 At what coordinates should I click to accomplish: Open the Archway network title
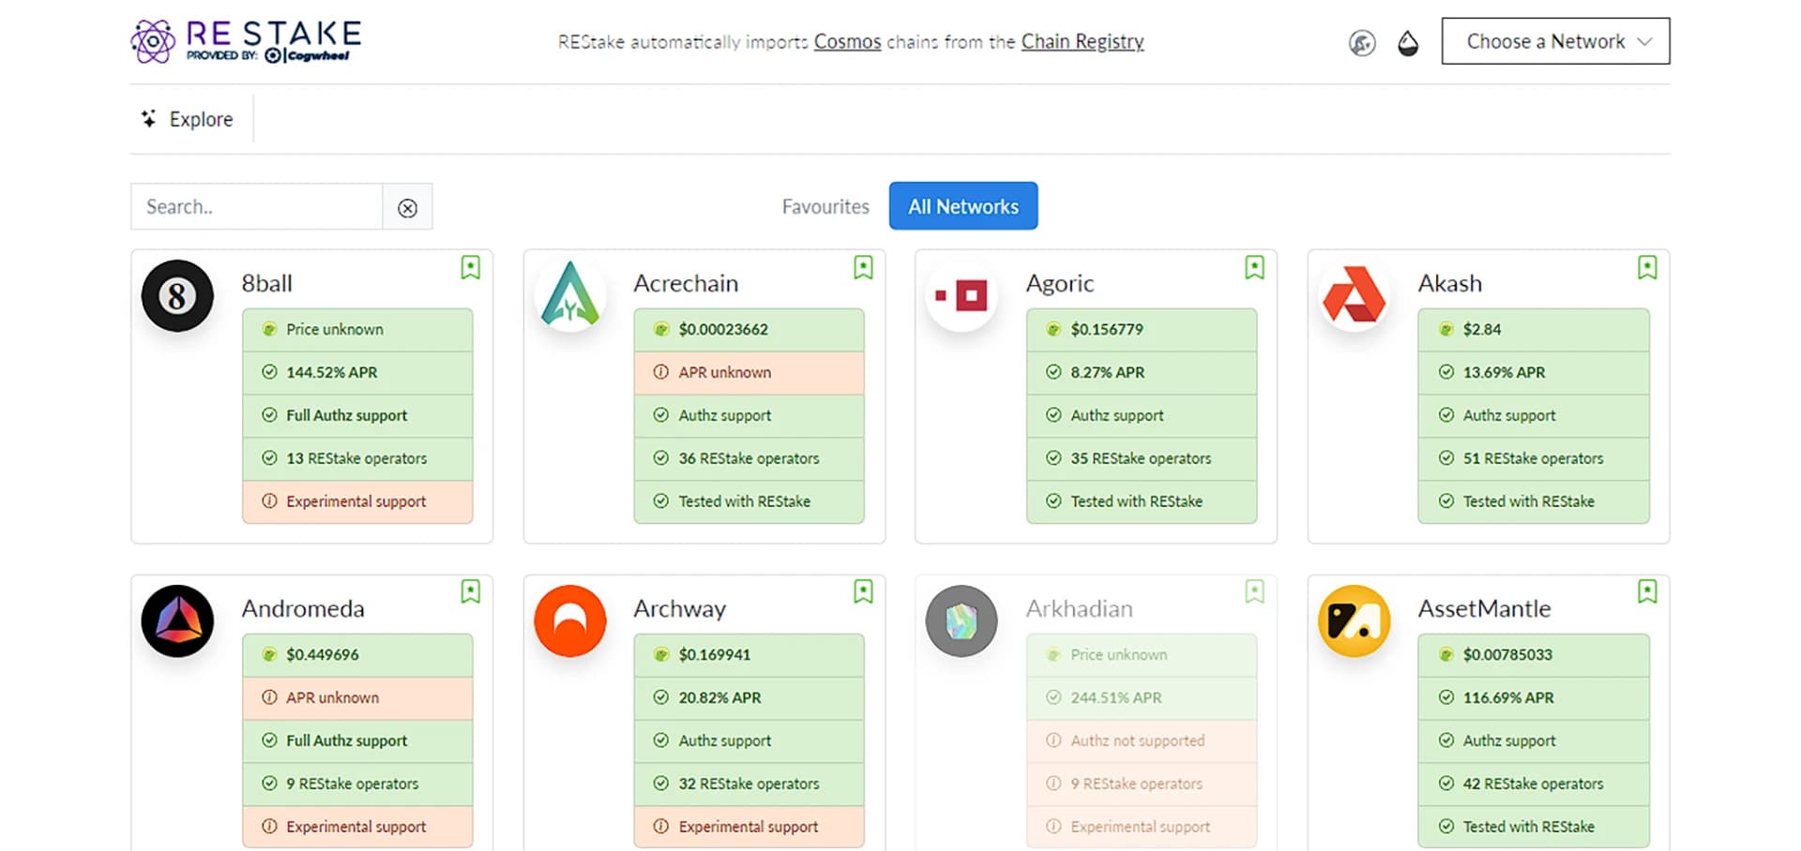[680, 608]
